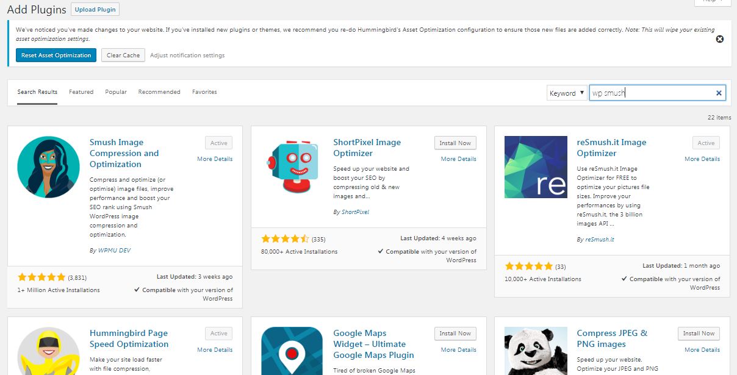
Task: Install the ShortPixel Image Optimizer plugin
Action: coord(455,142)
